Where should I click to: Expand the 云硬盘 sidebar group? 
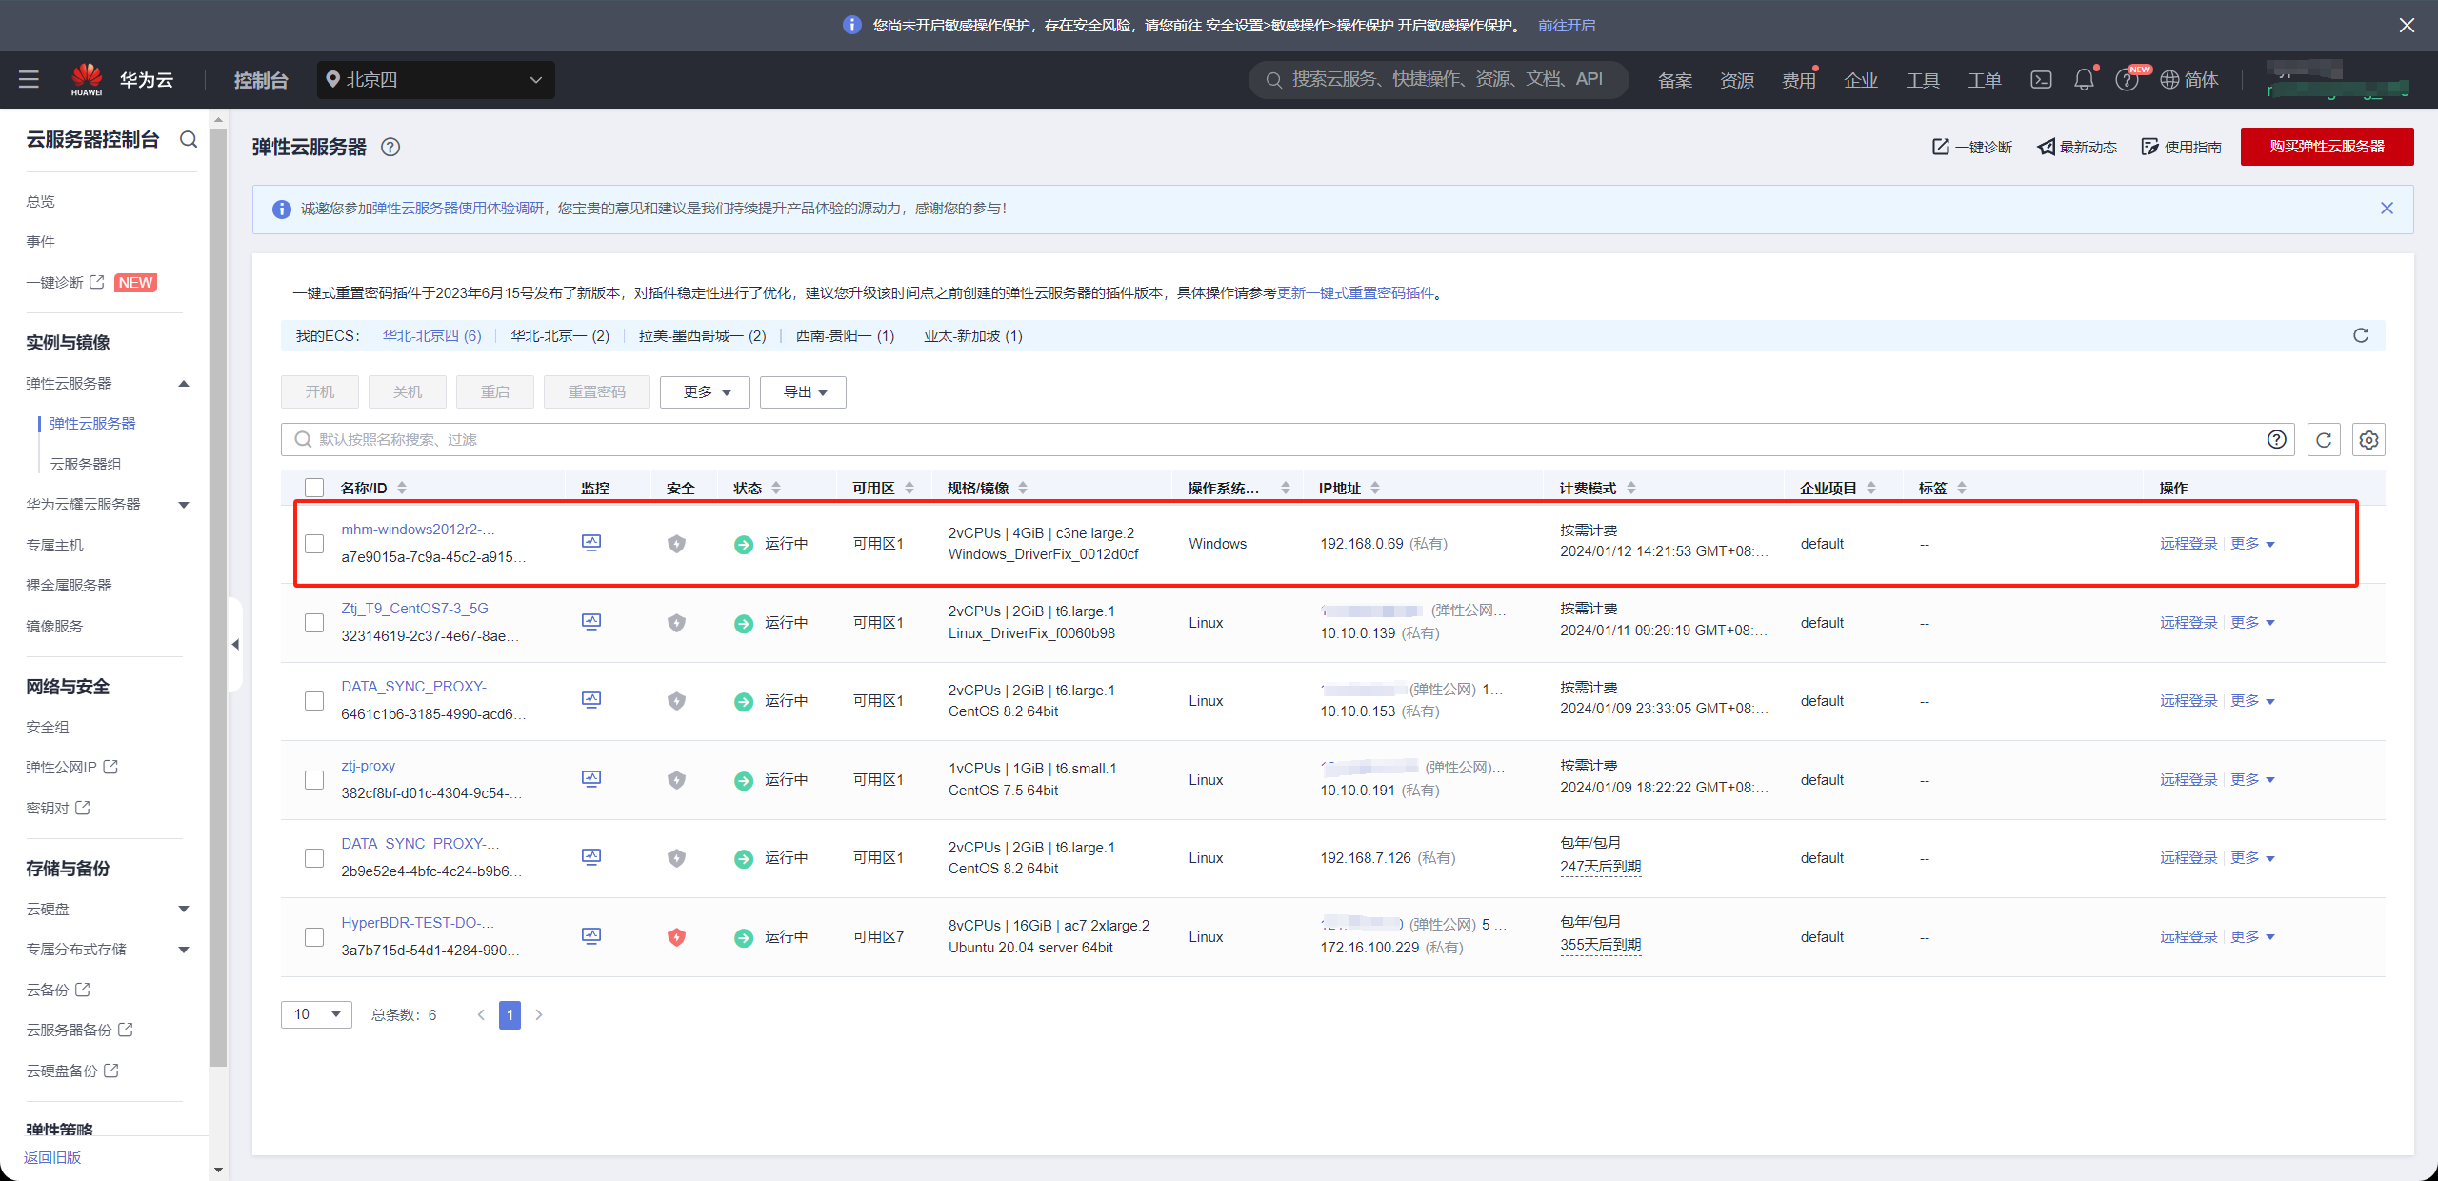[x=184, y=910]
